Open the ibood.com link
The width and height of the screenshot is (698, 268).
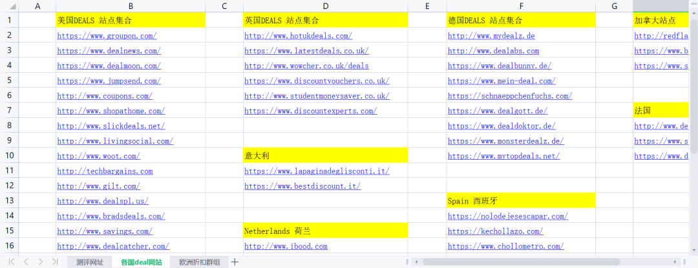tap(286, 246)
